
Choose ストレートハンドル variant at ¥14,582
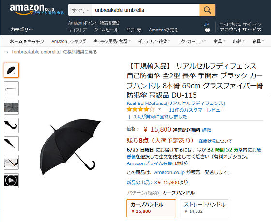204,208
